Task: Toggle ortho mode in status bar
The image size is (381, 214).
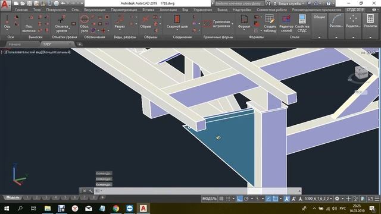Action: coord(239,199)
